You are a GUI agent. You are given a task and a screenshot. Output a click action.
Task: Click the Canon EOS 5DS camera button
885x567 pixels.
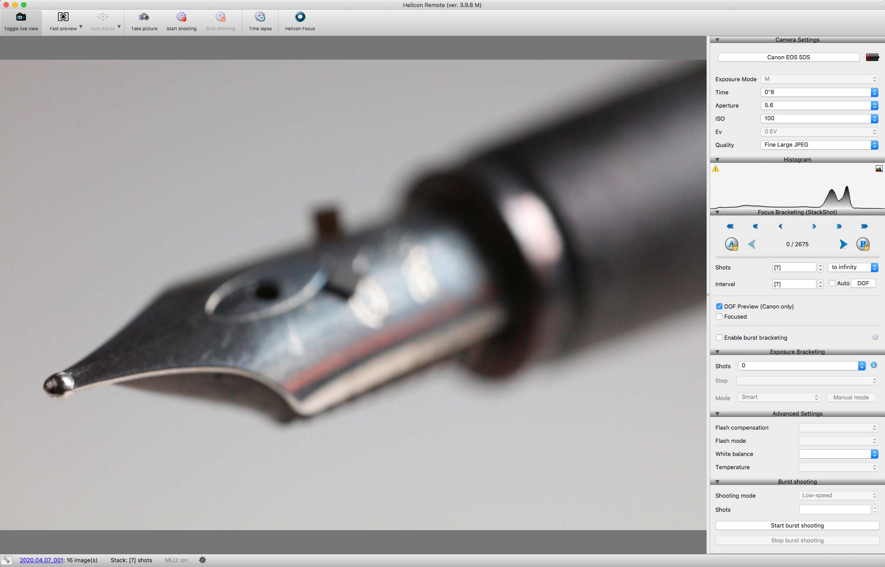[x=788, y=57]
